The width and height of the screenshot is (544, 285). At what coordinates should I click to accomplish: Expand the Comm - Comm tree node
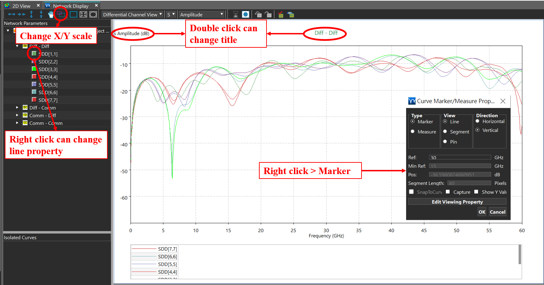pyautogui.click(x=17, y=123)
